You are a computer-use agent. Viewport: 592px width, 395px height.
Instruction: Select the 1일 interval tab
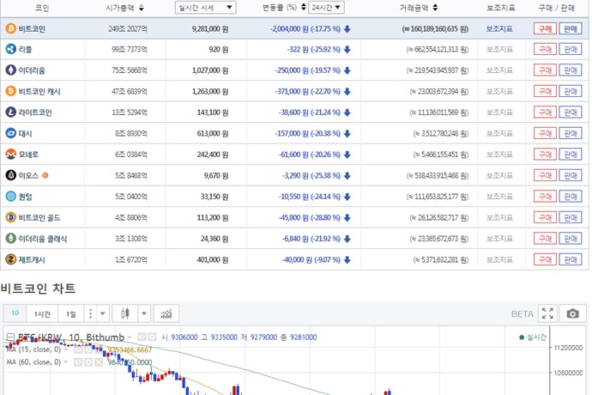(x=71, y=313)
